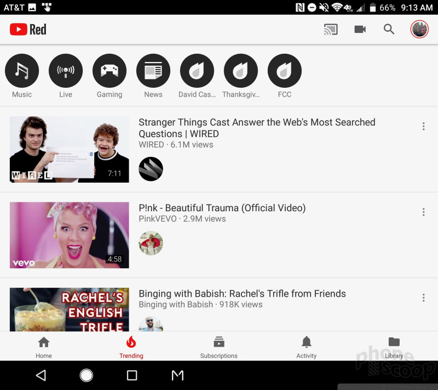Select the News category icon

pyautogui.click(x=153, y=71)
